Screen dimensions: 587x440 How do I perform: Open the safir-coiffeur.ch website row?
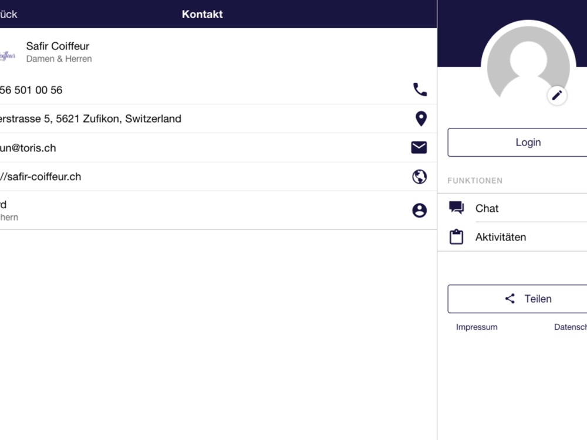tap(218, 177)
